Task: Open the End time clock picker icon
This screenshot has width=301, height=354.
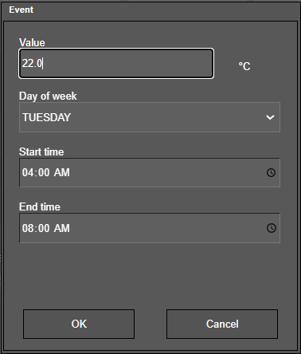Action: 272,228
